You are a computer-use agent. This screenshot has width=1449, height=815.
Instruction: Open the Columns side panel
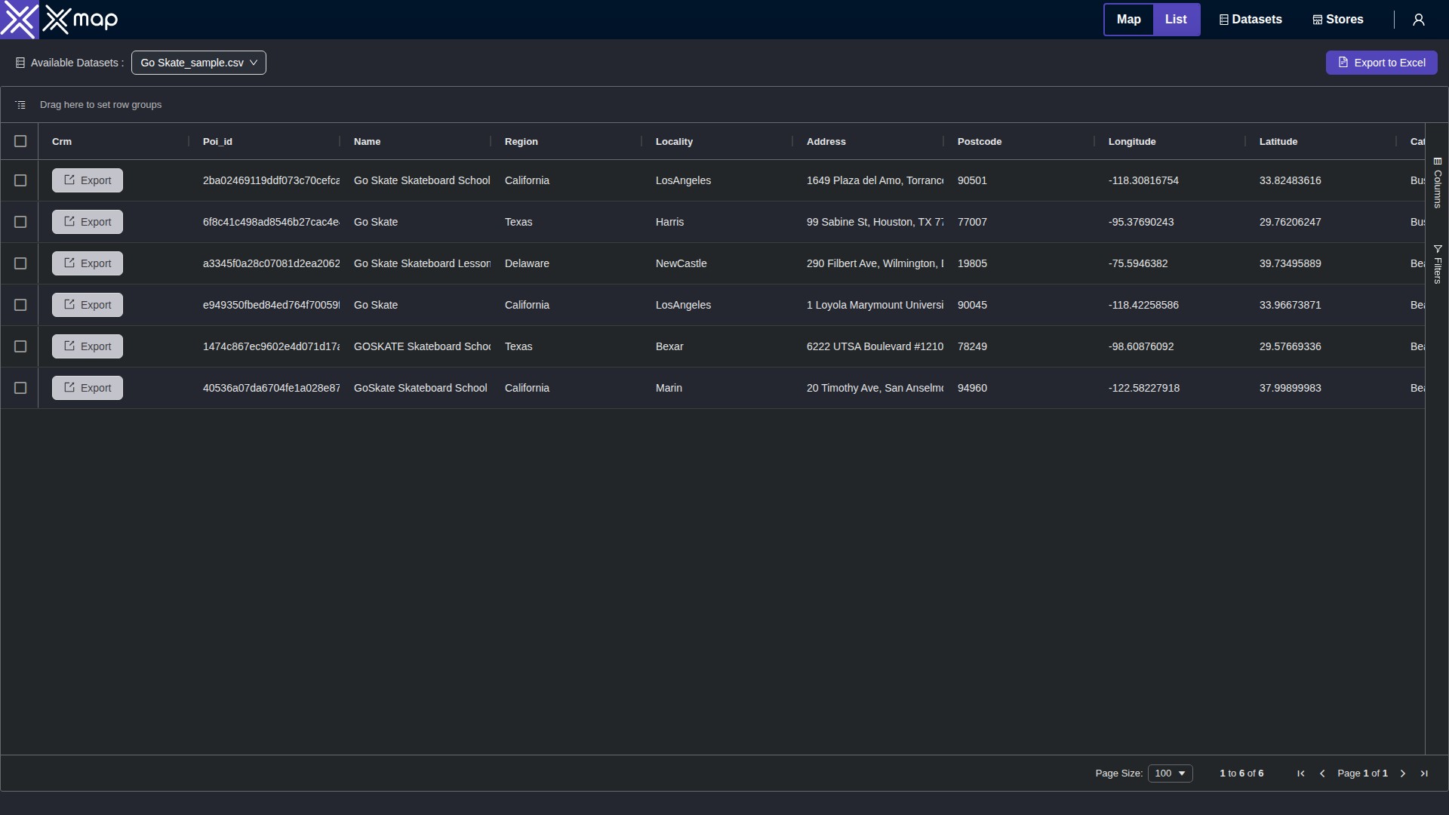1438,183
